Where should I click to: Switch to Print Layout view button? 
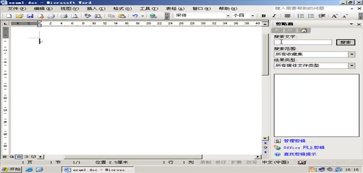19,157
